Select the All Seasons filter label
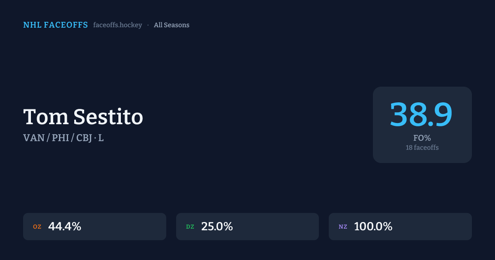This screenshot has width=495, height=260. tap(172, 25)
